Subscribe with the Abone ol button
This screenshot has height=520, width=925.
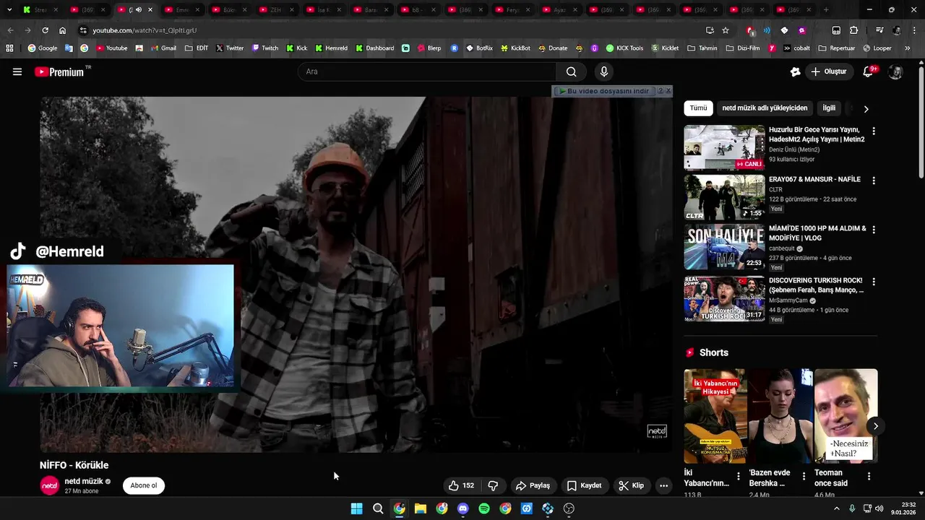click(x=144, y=485)
